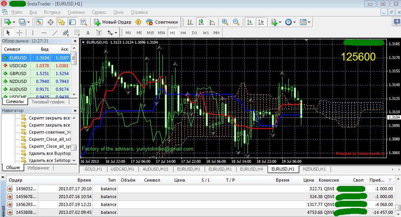Enable chart auto scroll
The image size is (401, 217).
pyautogui.click(x=249, y=22)
